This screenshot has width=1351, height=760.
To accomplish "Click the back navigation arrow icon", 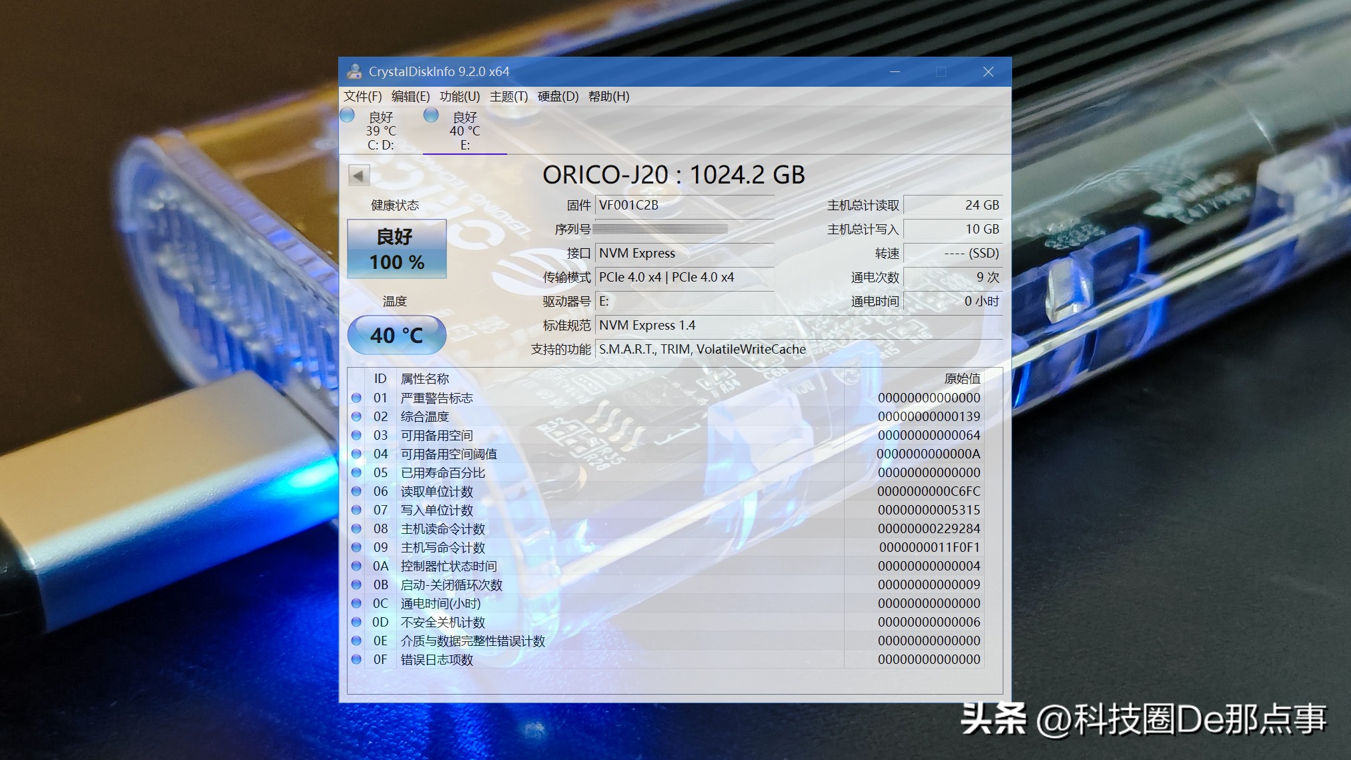I will (359, 173).
